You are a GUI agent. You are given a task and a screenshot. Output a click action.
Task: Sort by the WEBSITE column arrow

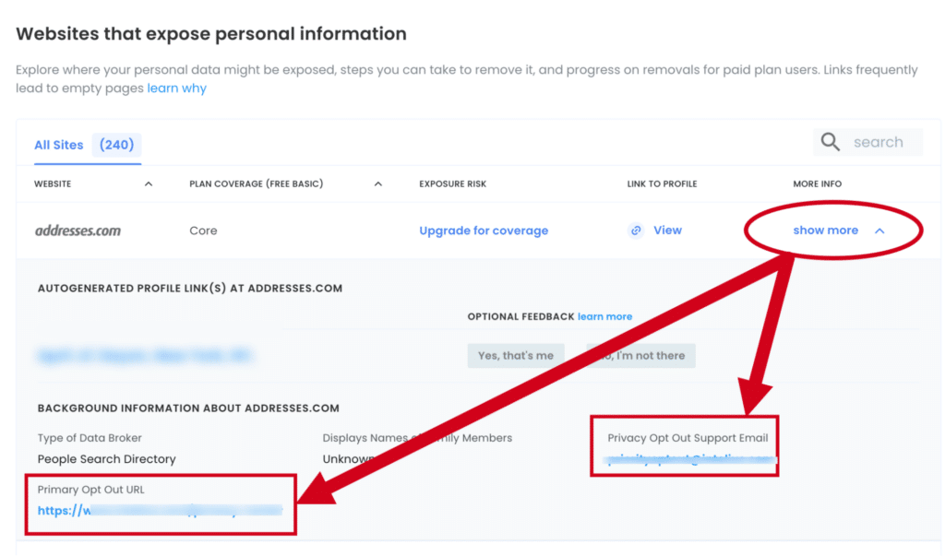click(149, 183)
